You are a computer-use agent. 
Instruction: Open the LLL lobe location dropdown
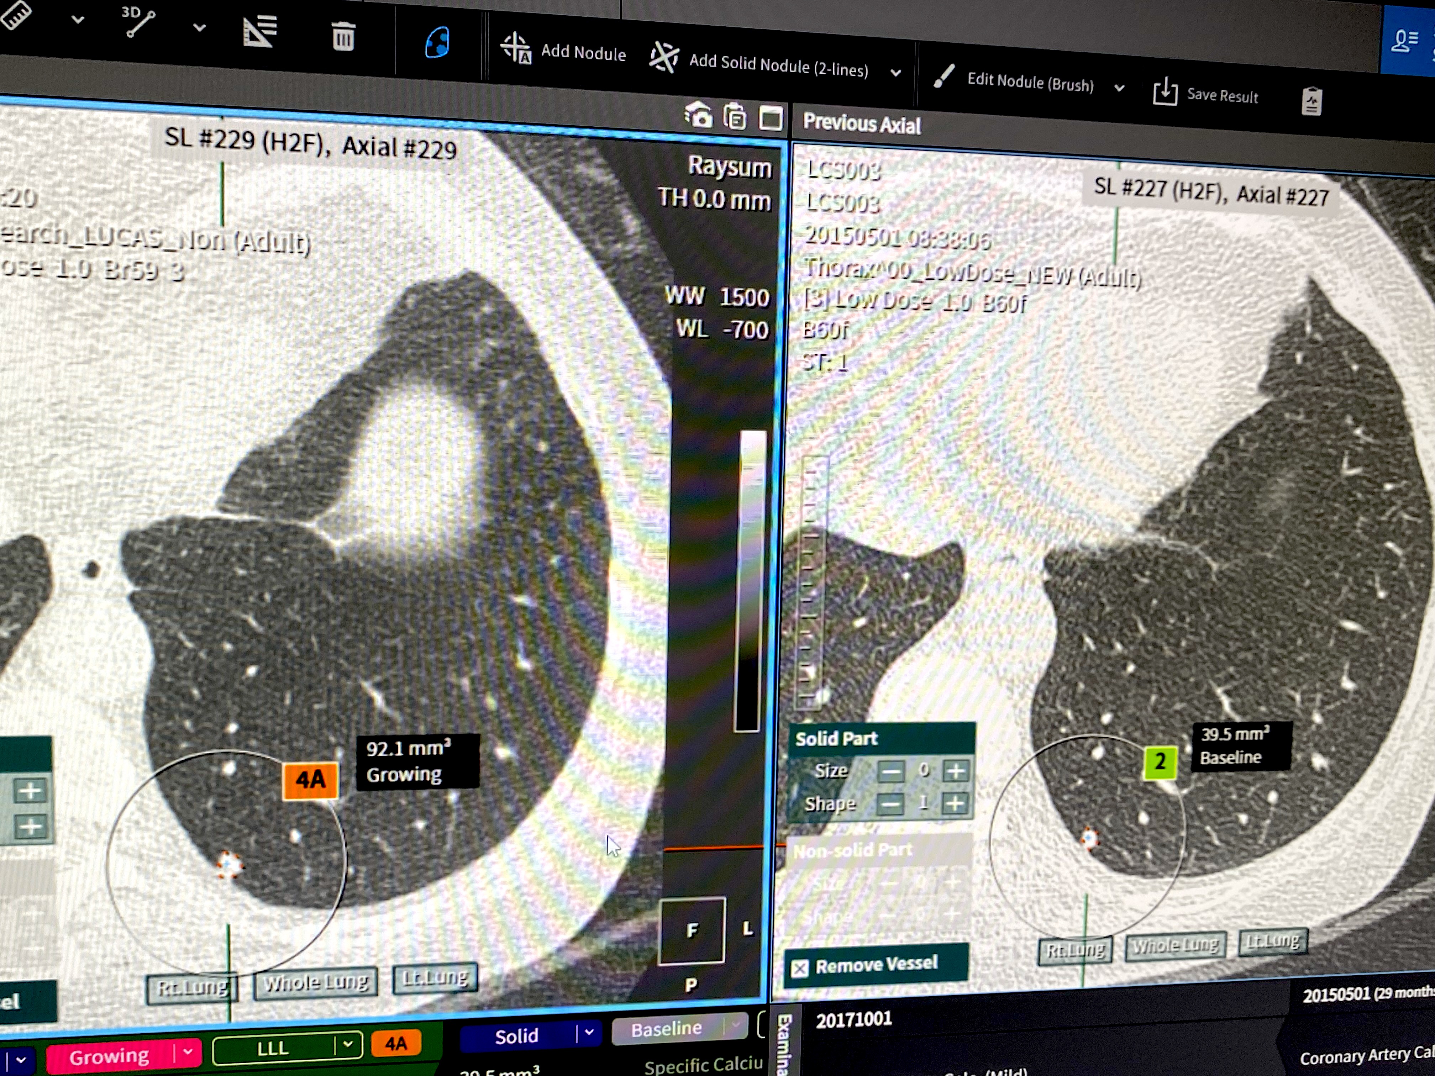tap(348, 1044)
